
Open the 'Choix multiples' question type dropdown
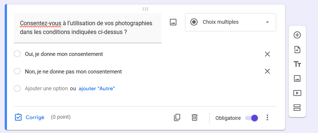(x=230, y=22)
